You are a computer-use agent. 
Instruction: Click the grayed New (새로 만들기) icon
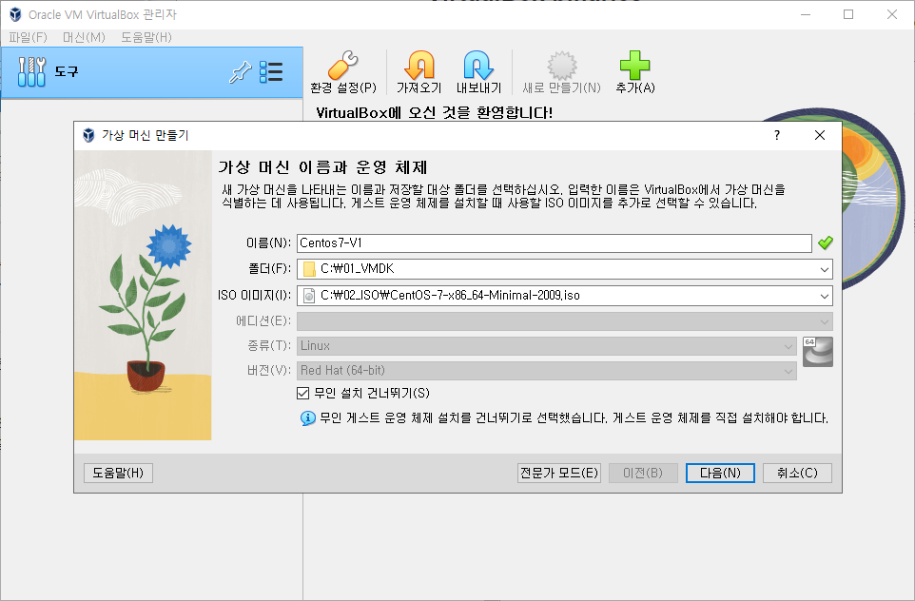[561, 66]
